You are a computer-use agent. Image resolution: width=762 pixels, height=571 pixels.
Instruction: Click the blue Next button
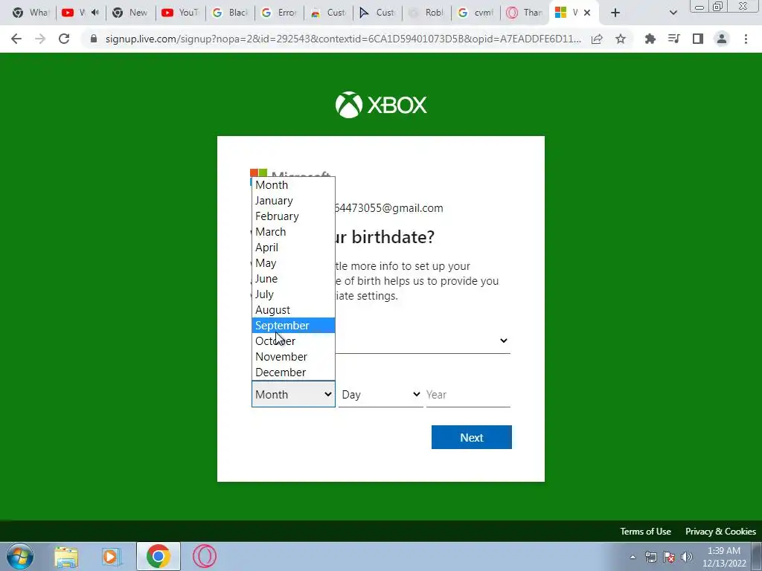point(471,437)
